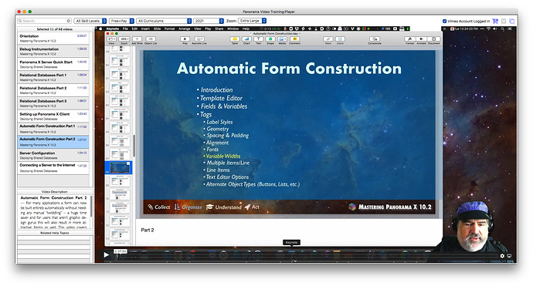Click the gray icon beside the shopping cart

[x=504, y=21]
